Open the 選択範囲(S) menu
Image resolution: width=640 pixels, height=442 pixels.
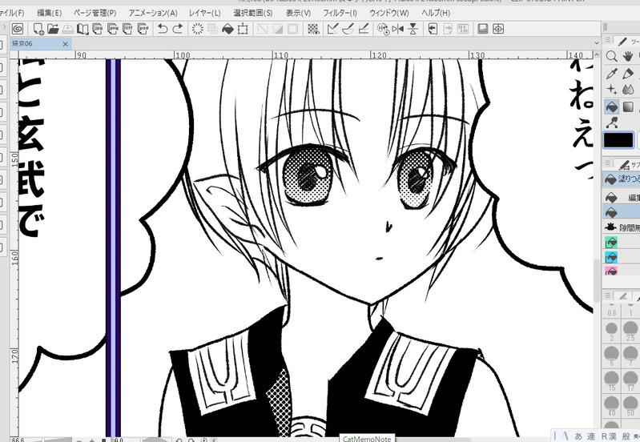253,13
